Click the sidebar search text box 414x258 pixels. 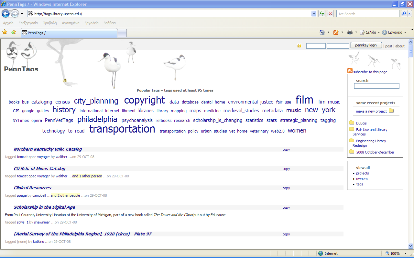[x=377, y=86]
